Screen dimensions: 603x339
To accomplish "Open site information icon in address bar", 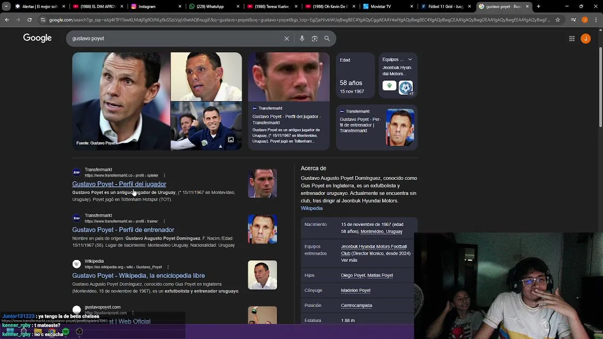I will (x=43, y=20).
